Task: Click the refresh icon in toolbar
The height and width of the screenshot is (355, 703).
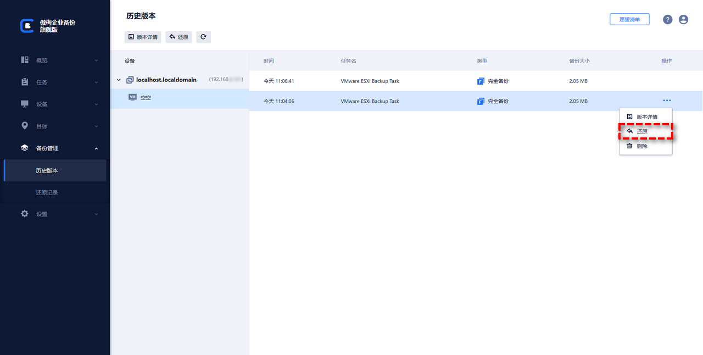Action: (203, 37)
